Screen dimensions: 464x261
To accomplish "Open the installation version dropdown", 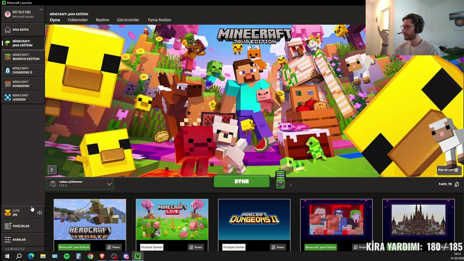I will (80, 184).
